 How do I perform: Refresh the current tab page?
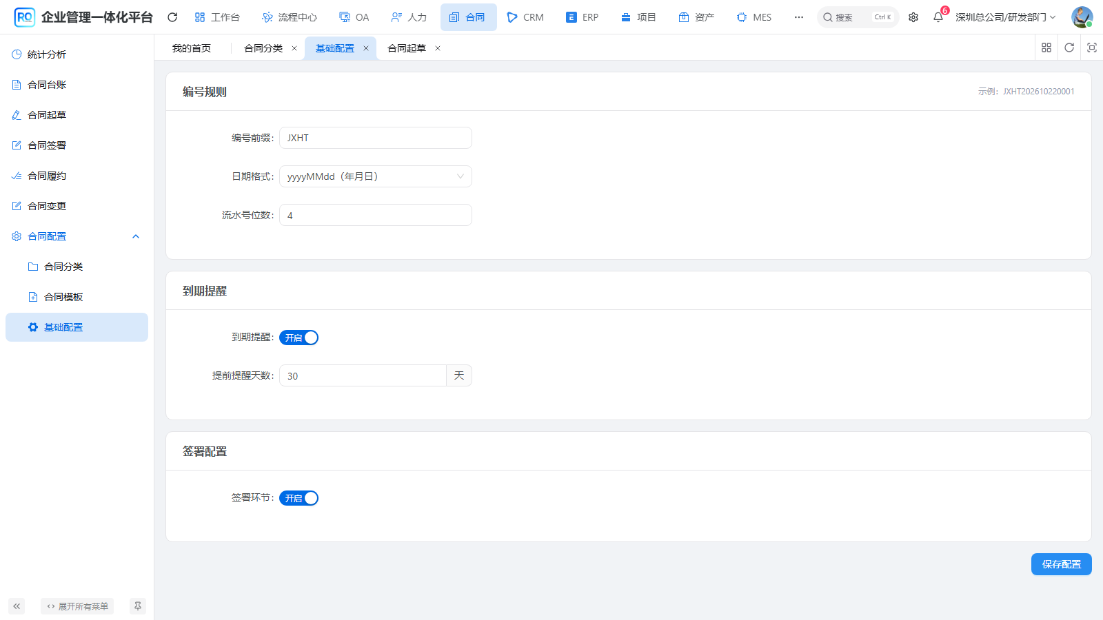[x=1069, y=48]
